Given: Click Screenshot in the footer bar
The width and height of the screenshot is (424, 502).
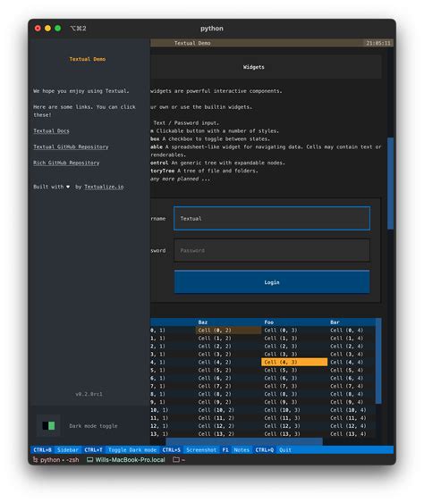Looking at the screenshot, I should [x=201, y=450].
